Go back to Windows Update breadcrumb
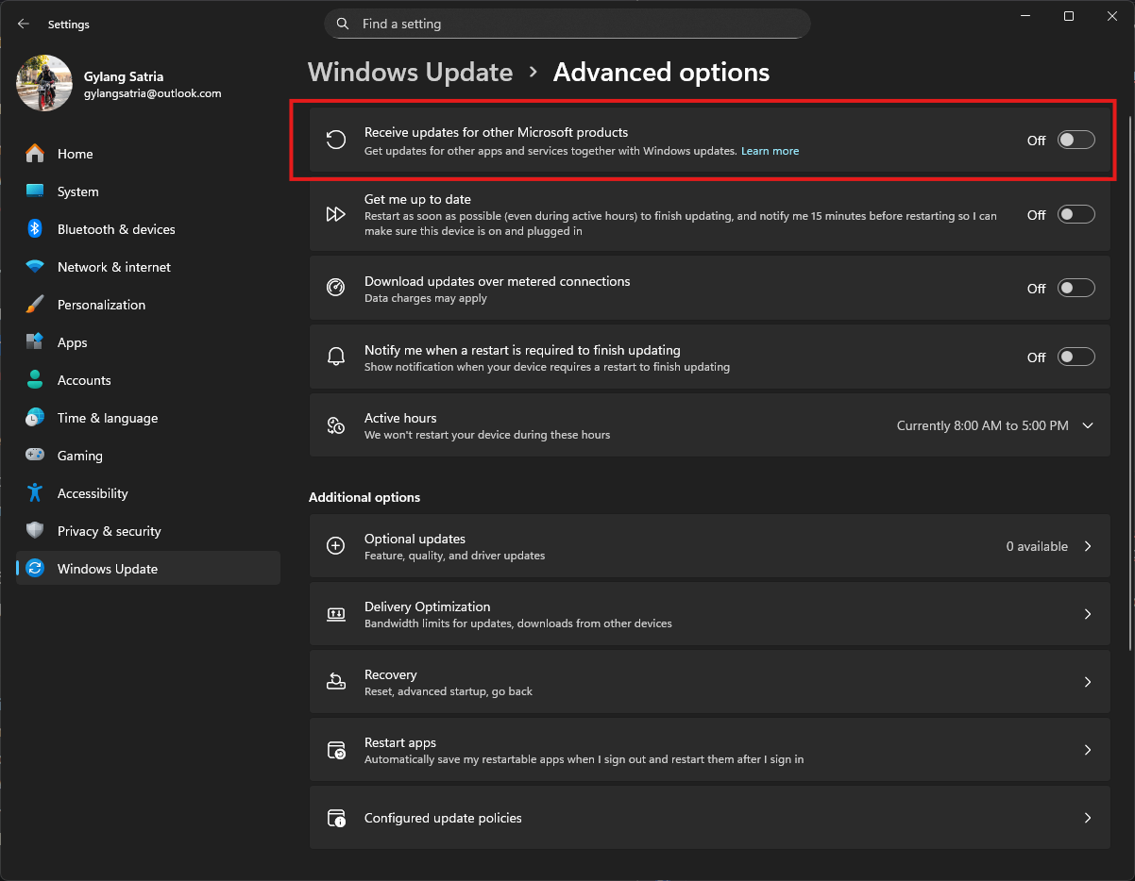 (410, 73)
